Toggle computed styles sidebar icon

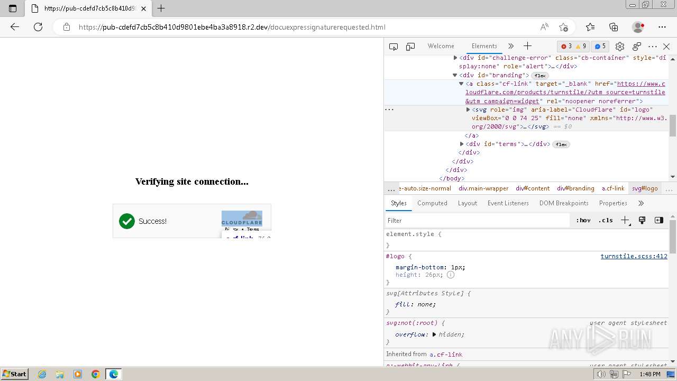pos(659,220)
